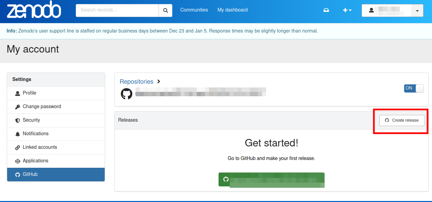
Task: Toggle the repository ON switch
Action: pyautogui.click(x=414, y=88)
